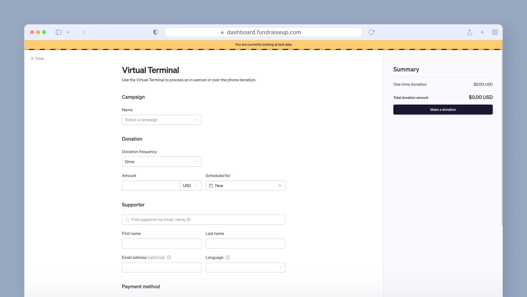The width and height of the screenshot is (527, 297).
Task: Click the help icon beside Email address
Action: [x=169, y=257]
